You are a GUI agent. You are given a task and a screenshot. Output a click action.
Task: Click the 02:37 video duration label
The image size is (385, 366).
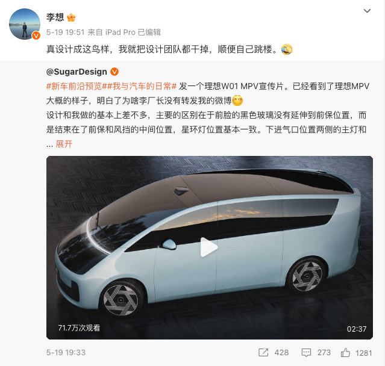[357, 329]
